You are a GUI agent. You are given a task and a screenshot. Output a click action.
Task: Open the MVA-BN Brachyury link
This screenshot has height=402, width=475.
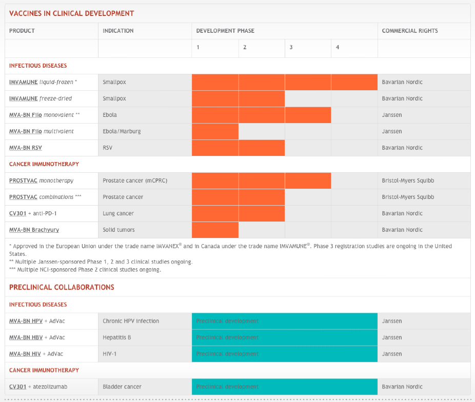coord(34,230)
